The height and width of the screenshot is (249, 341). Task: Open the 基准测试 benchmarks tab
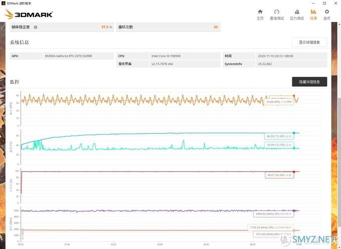277,15
